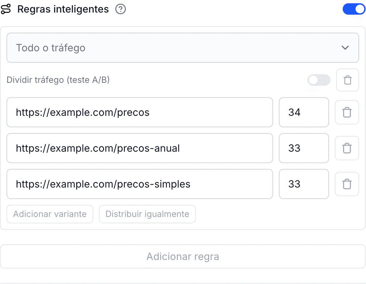This screenshot has width=366, height=284.
Task: Click Adicionar variante button
Action: point(50,214)
